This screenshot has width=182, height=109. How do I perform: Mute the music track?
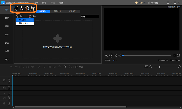point(9,97)
